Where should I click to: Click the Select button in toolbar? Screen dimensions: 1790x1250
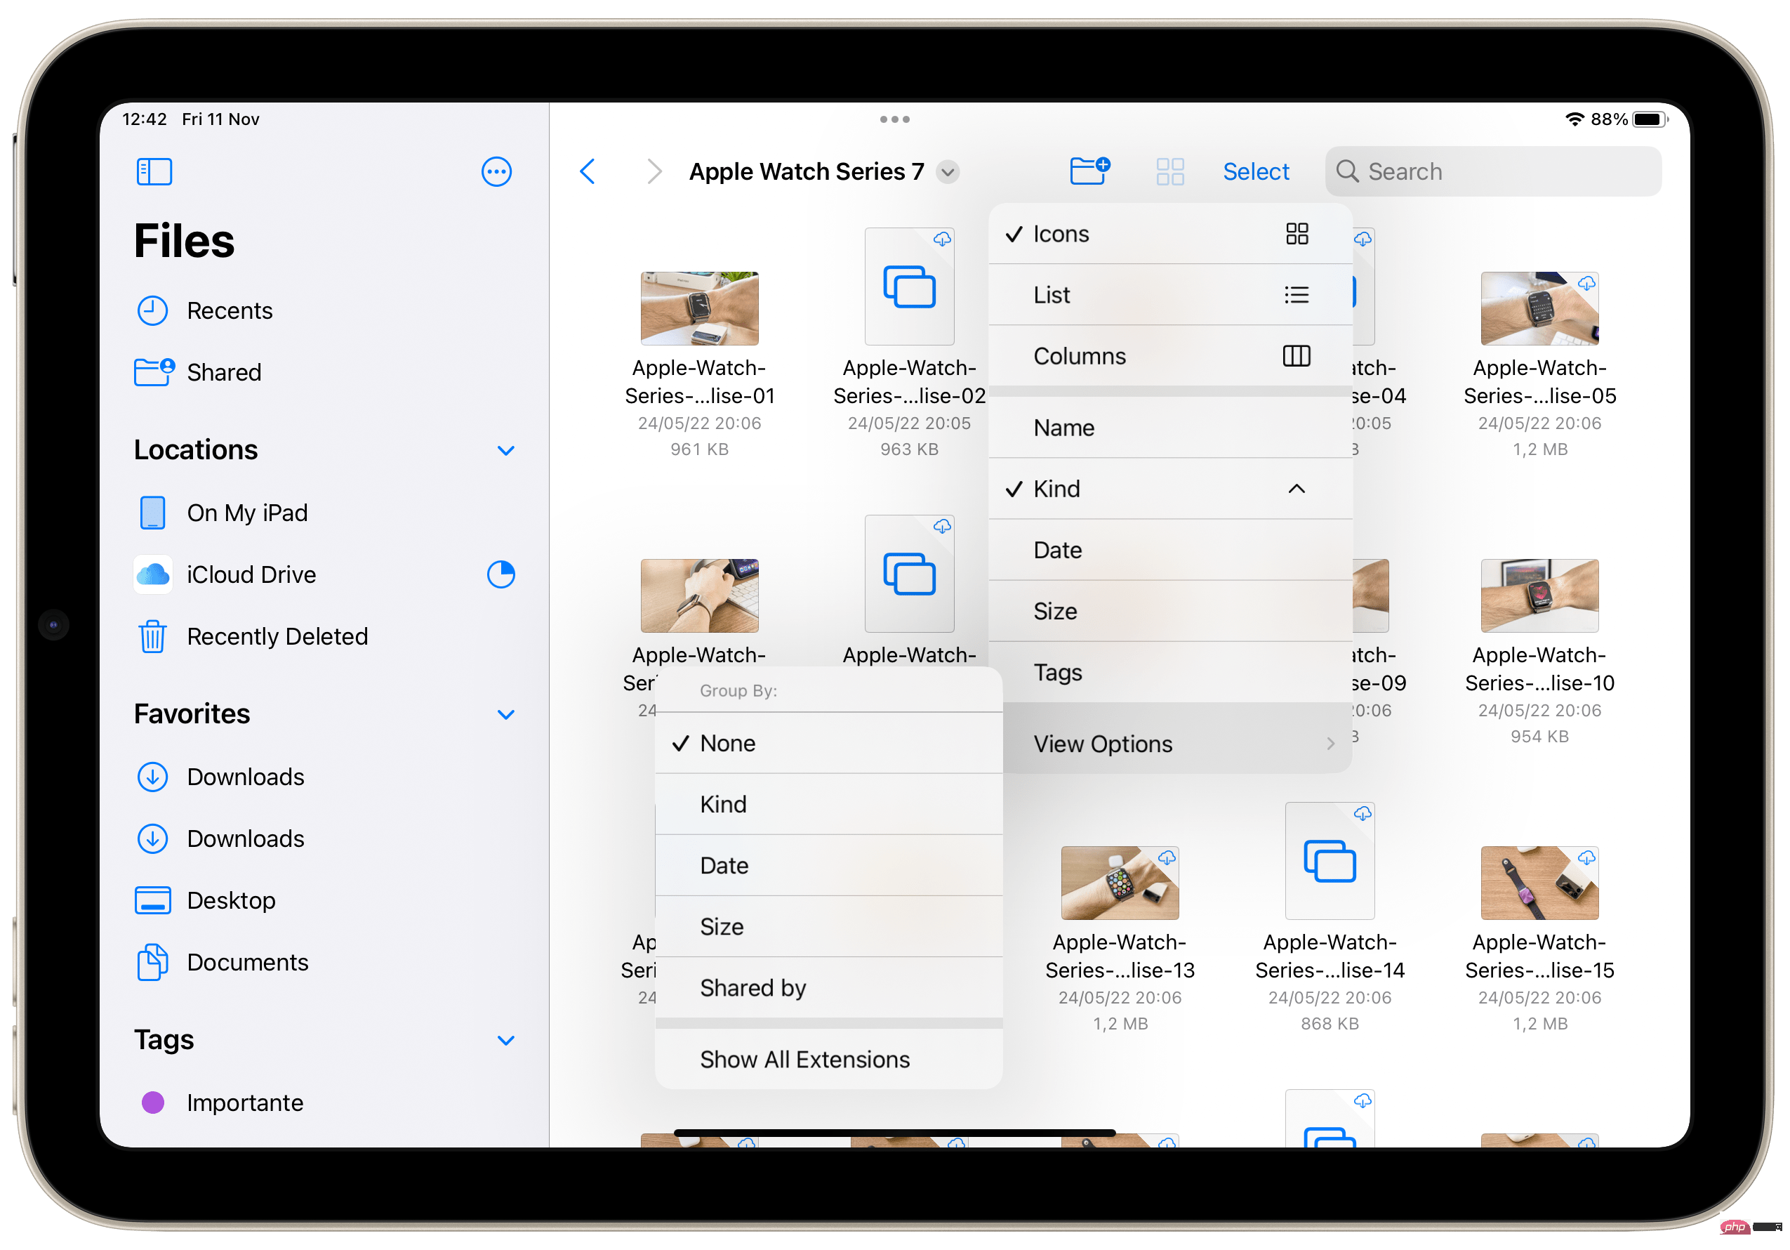(1253, 170)
